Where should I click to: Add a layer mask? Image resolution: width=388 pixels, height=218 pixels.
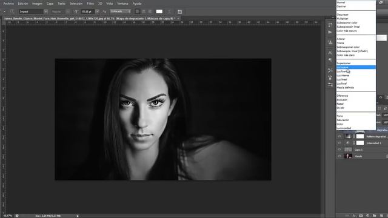coord(361,216)
